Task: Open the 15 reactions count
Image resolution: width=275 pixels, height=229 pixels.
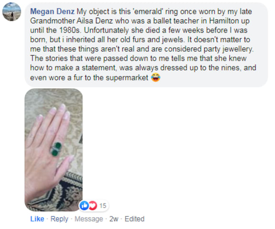Action: pos(103,206)
